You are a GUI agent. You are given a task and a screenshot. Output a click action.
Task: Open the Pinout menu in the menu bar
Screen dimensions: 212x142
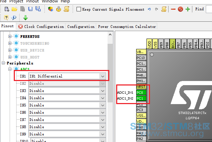pos(32,1)
